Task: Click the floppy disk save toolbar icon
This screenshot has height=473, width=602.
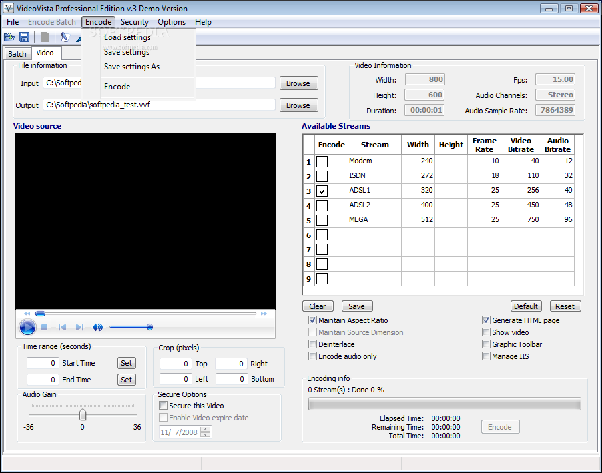Action: point(24,37)
